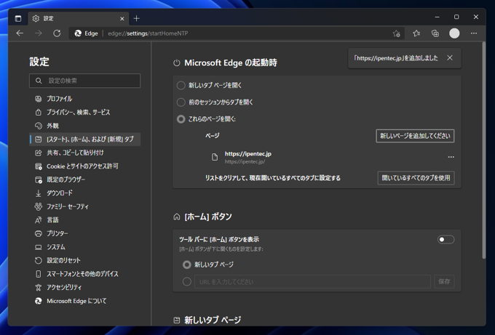
Task: Open 設定のリセット page
Action: coord(85,261)
